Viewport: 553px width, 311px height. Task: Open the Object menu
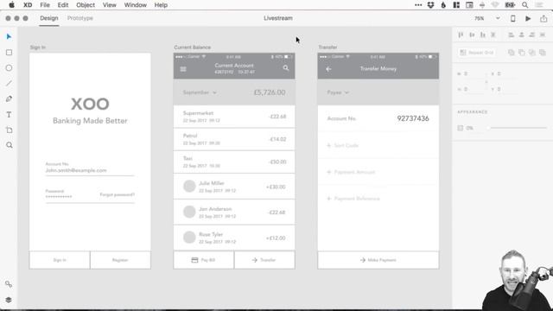pyautogui.click(x=86, y=5)
